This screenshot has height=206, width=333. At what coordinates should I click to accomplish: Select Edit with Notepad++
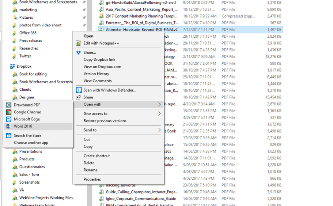[101, 43]
